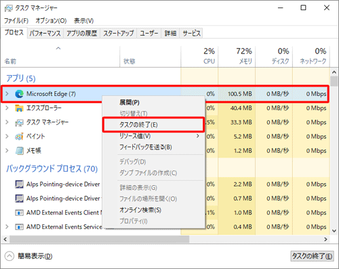Click memory value 5.2 MB
Viewport: 339px width, 269px height.
[243, 137]
